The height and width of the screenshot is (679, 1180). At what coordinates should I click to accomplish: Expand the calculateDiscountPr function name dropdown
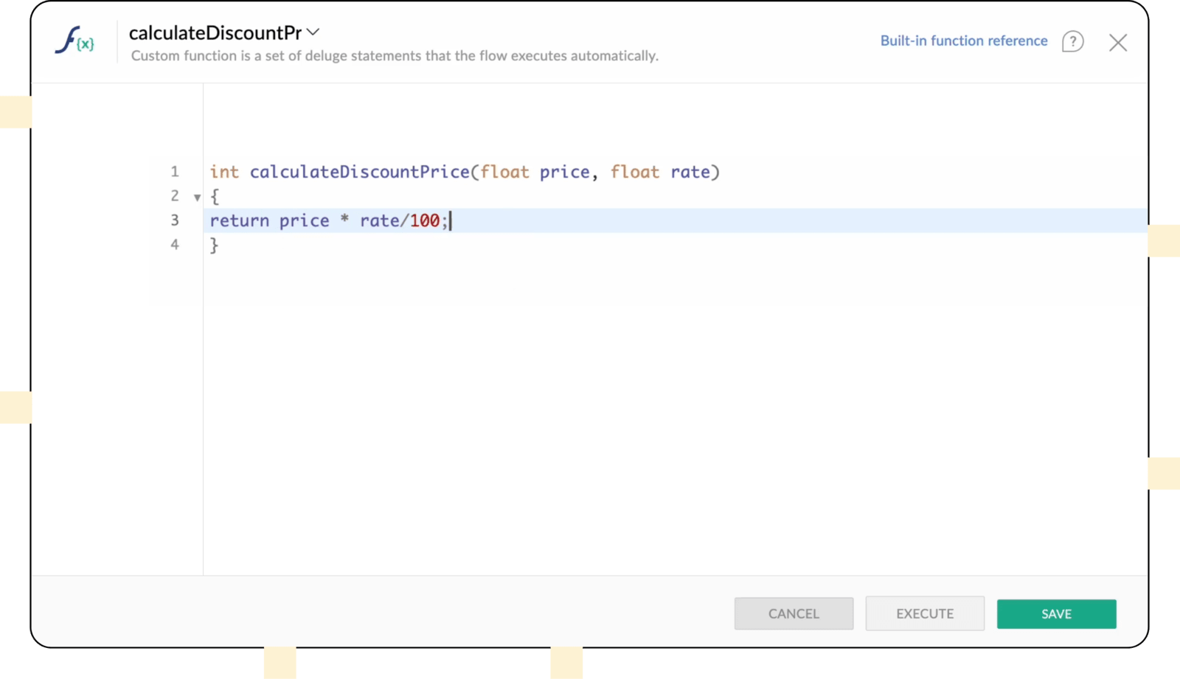[x=313, y=32]
